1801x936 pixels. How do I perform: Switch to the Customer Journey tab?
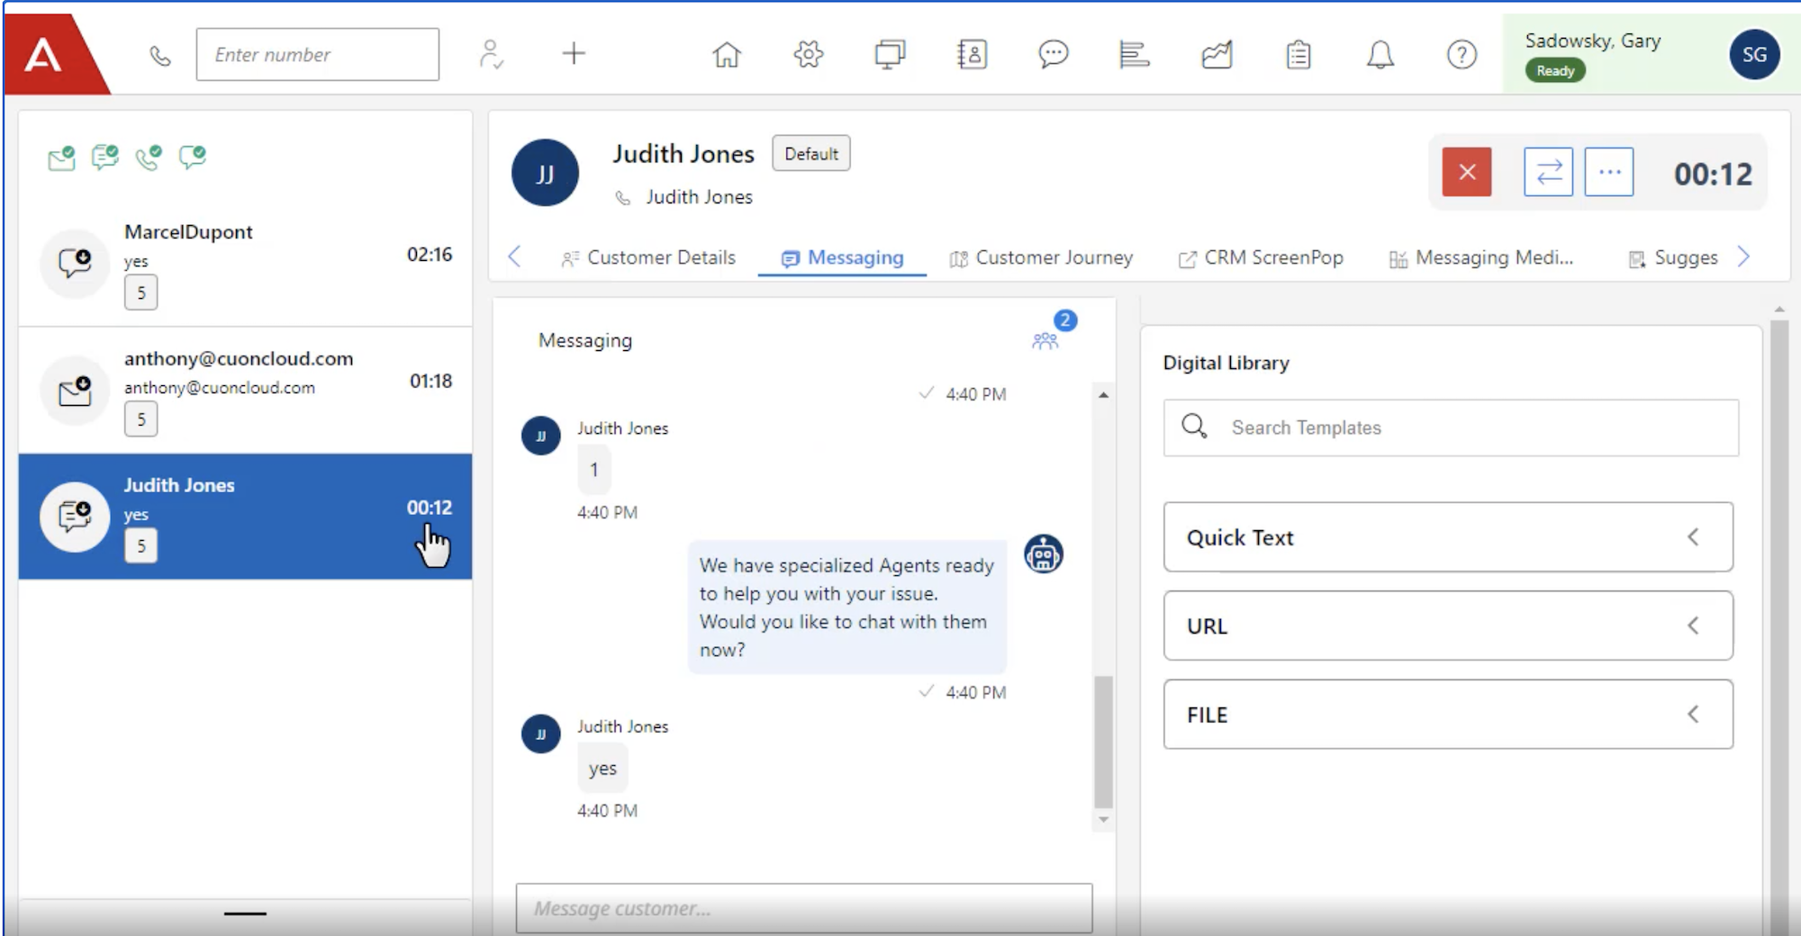(x=1041, y=258)
